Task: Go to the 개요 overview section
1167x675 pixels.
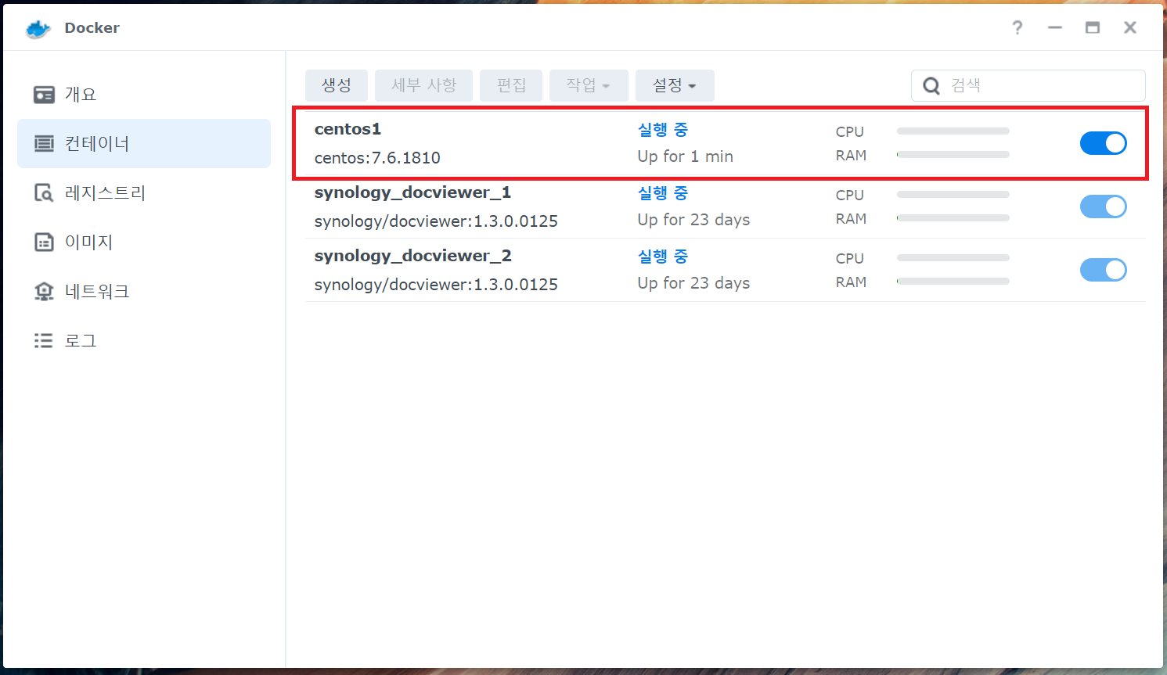Action: (144, 95)
